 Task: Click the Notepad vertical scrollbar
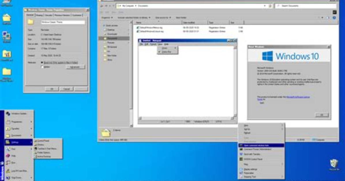[235, 81]
